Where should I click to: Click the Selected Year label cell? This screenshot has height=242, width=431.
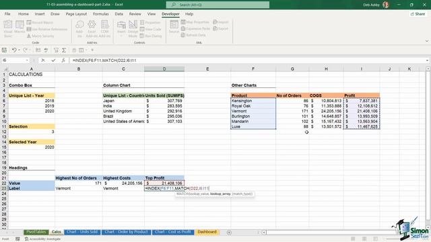32,142
